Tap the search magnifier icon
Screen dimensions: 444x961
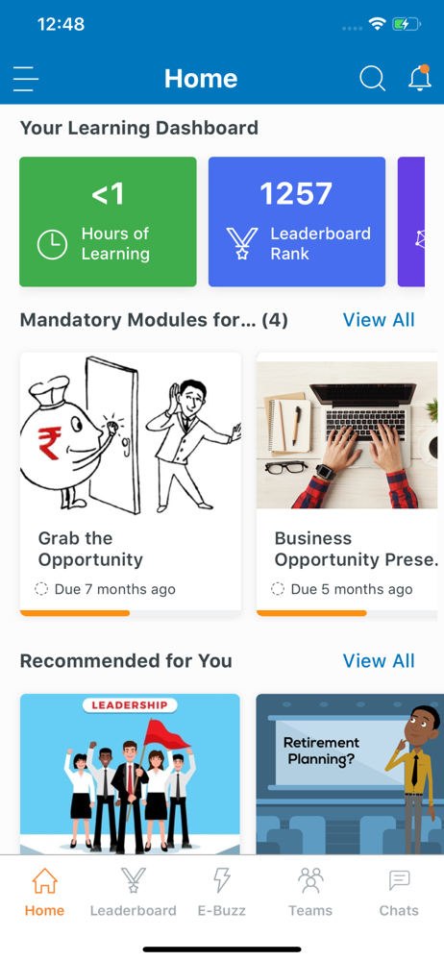tap(372, 79)
